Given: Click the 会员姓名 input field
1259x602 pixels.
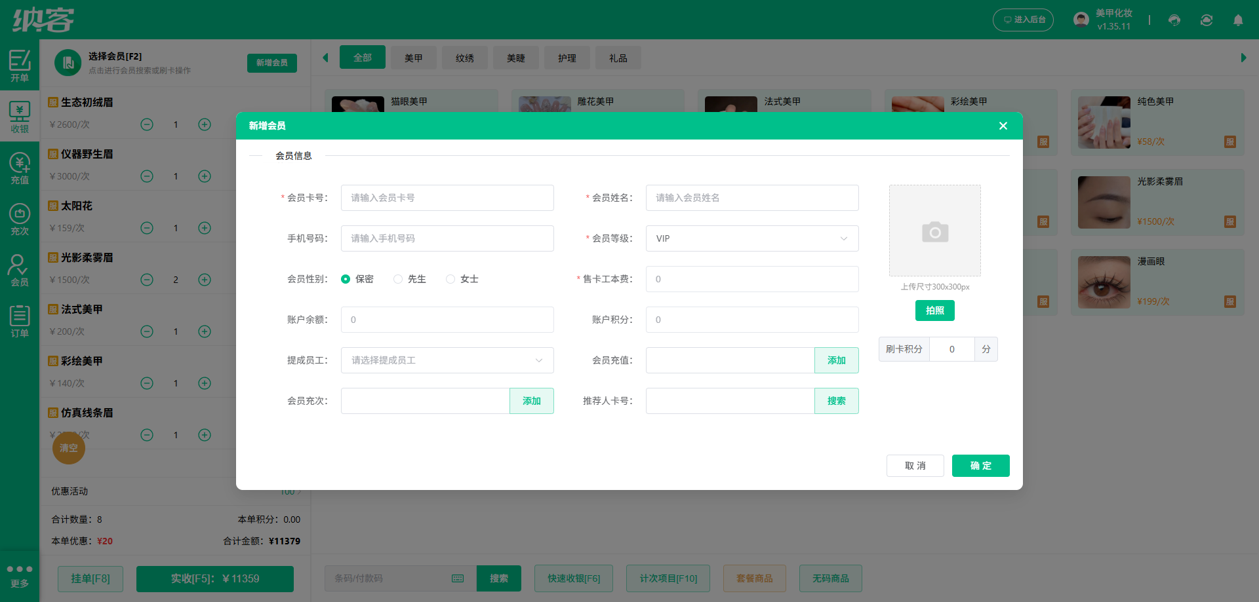Looking at the screenshot, I should [x=752, y=198].
